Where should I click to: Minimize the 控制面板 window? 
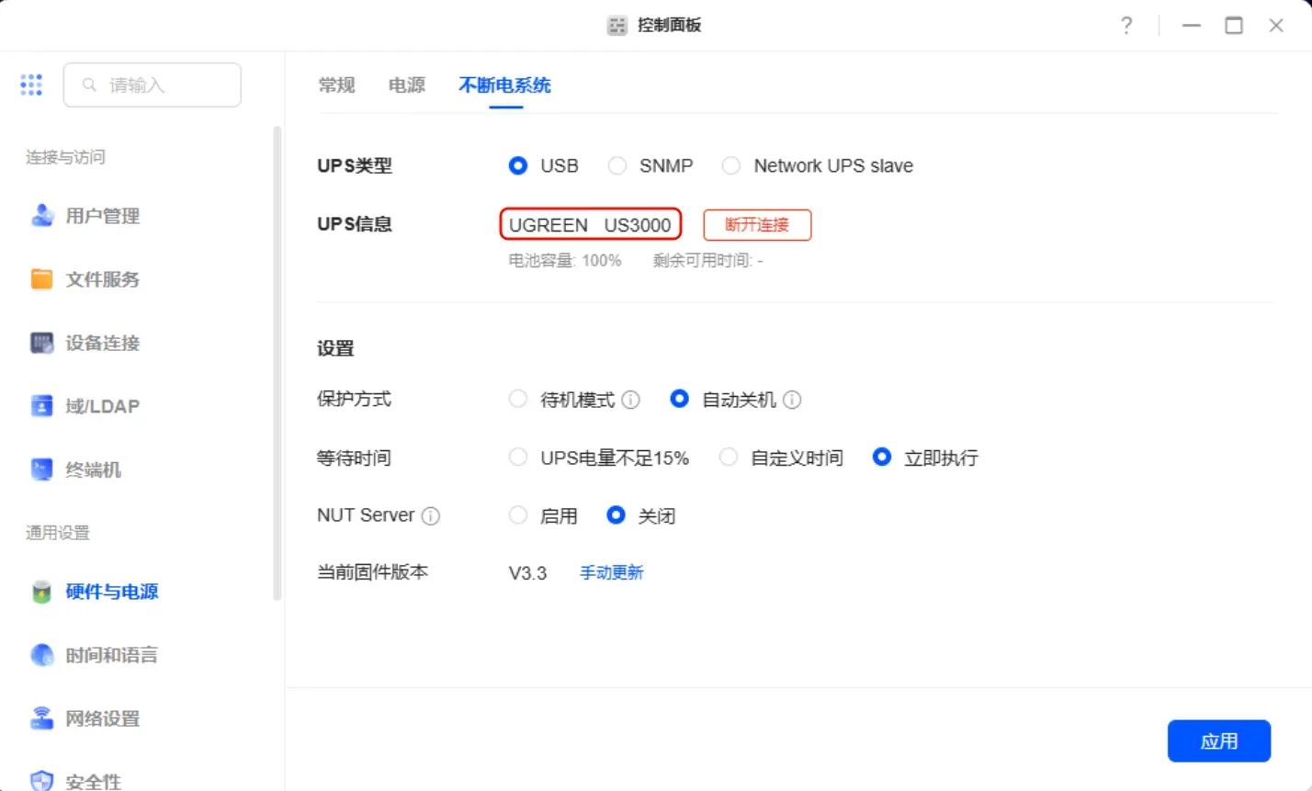1192,26
